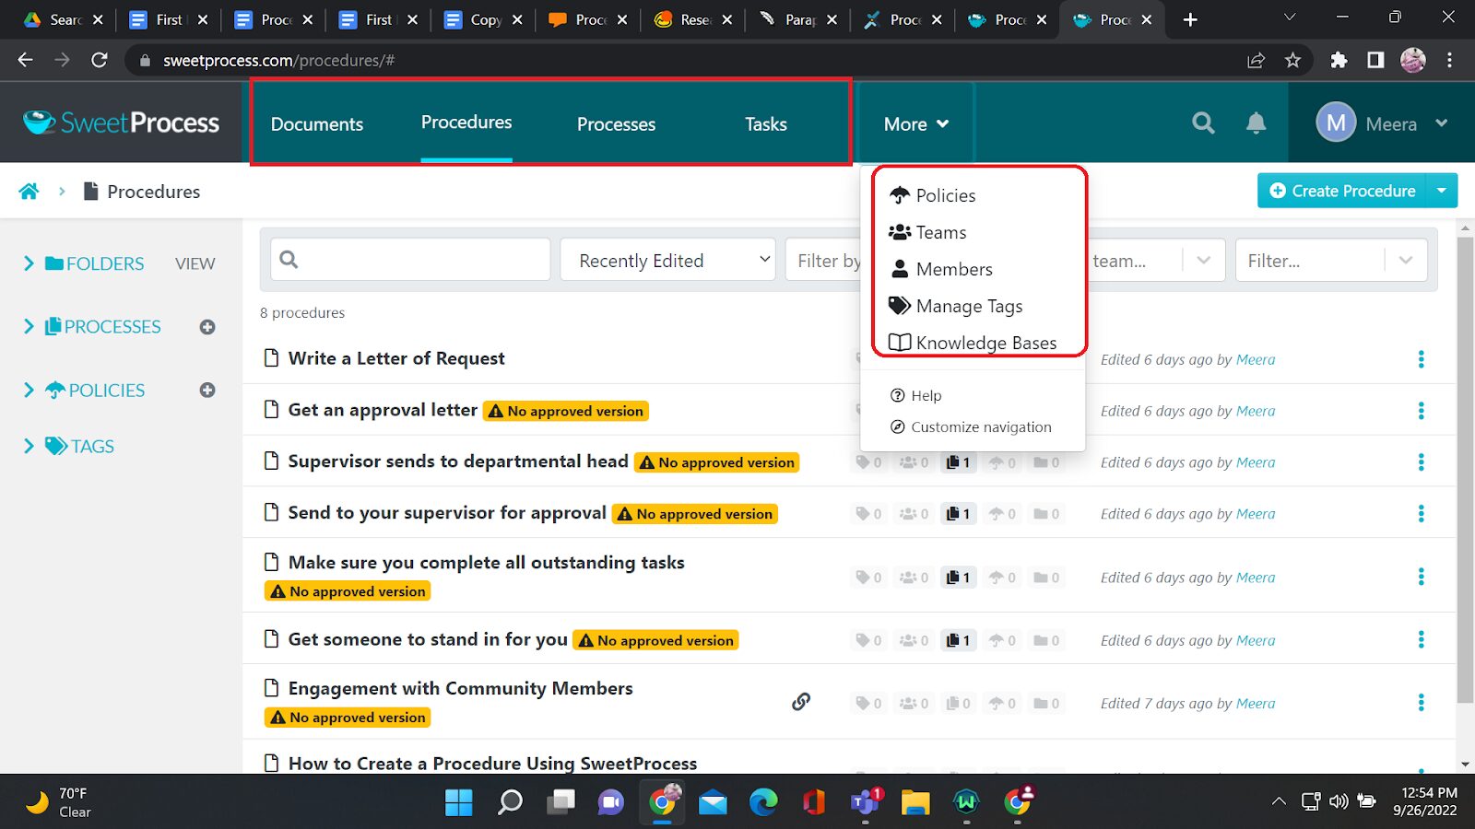Add a new policy with plus icon

coord(207,391)
